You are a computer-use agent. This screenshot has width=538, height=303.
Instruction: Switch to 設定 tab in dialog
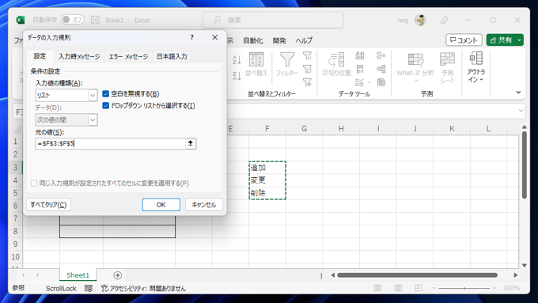pos(40,56)
